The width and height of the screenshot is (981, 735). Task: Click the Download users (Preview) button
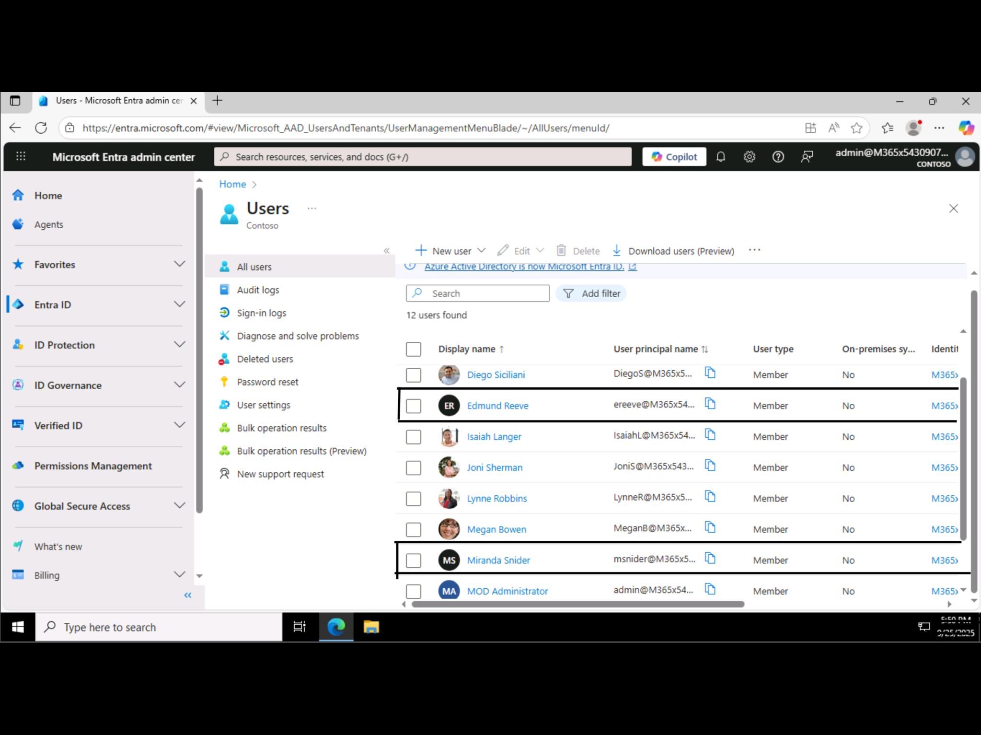(x=674, y=250)
